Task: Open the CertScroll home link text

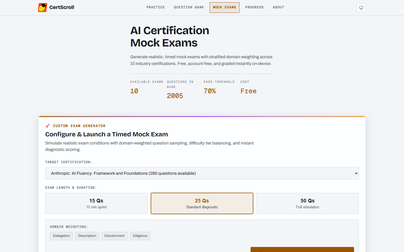Action: (62, 7)
